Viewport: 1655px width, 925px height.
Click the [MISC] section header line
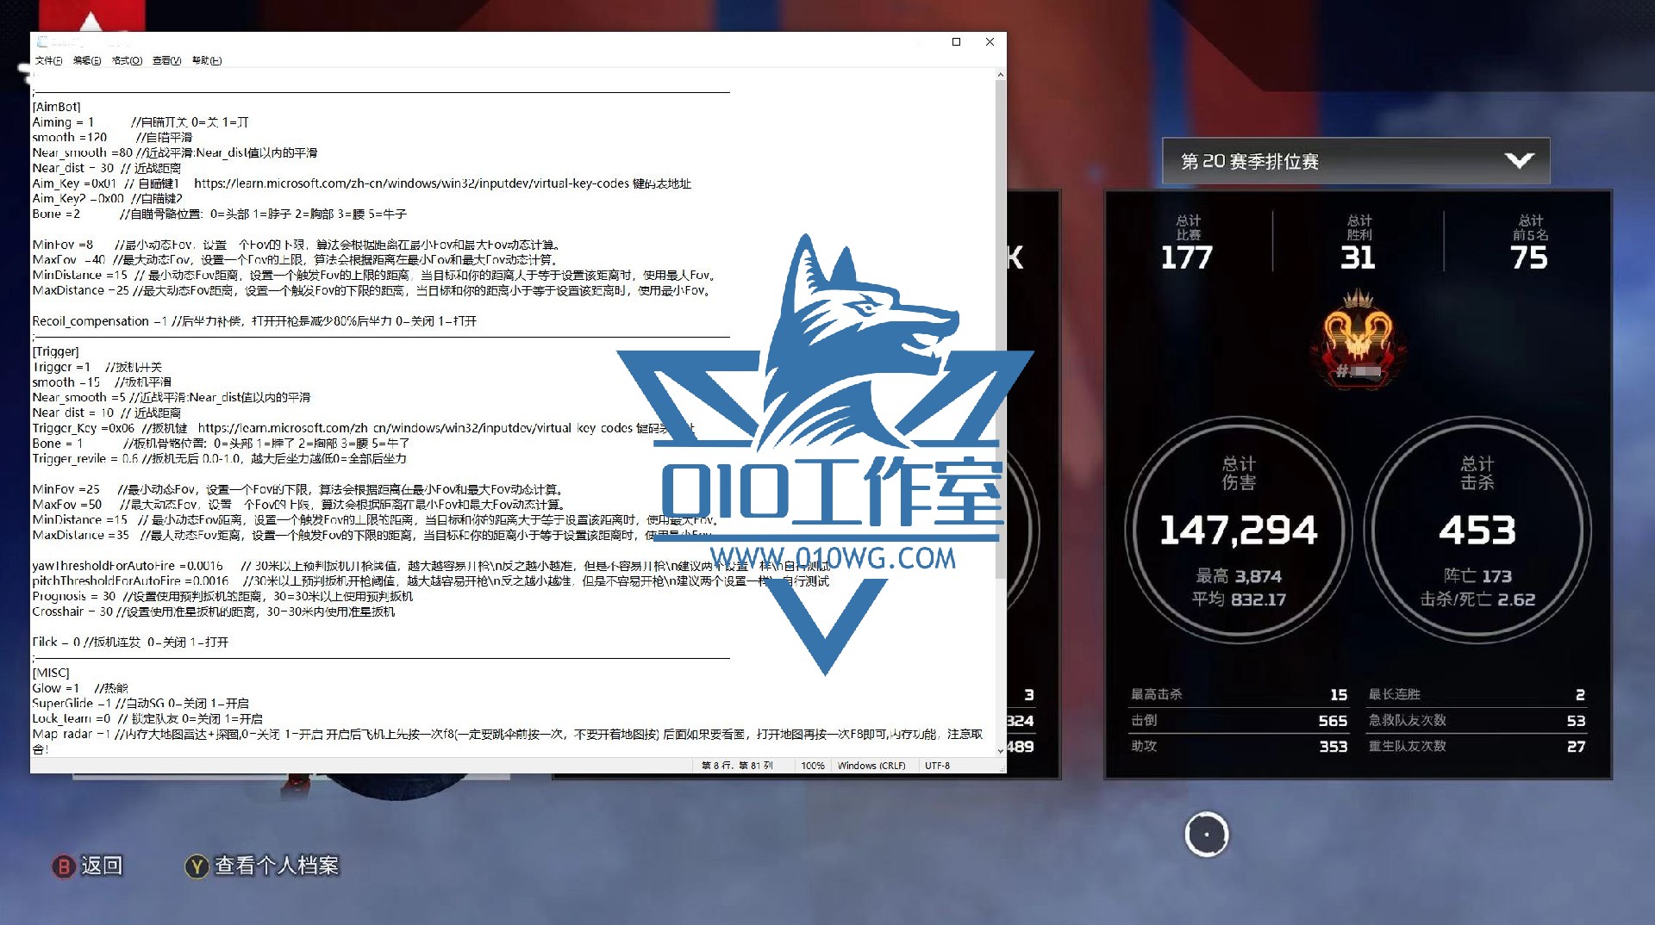point(51,673)
